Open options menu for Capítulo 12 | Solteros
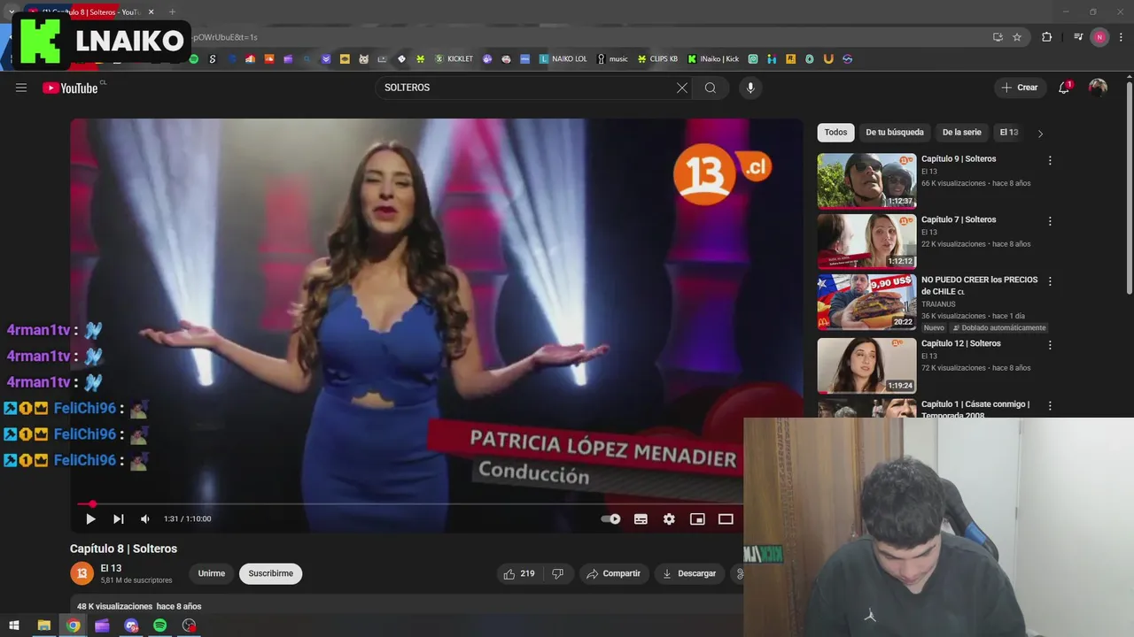The height and width of the screenshot is (637, 1134). (1050, 345)
